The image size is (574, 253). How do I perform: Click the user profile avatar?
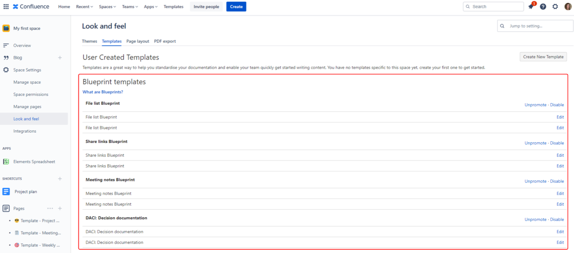[568, 6]
